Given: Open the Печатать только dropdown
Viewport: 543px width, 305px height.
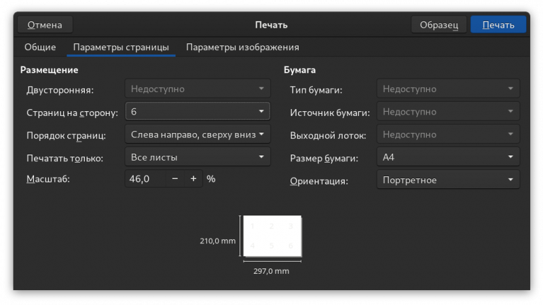Looking at the screenshot, I should (198, 157).
